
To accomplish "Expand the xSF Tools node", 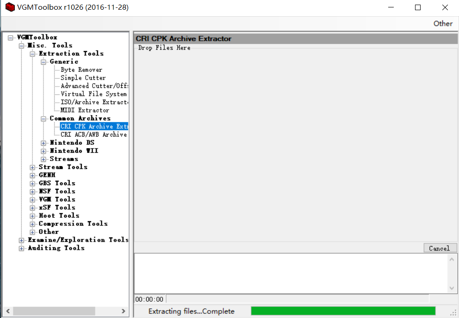I will click(32, 208).
